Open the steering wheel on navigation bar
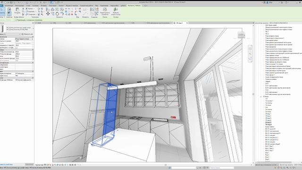The height and width of the screenshot is (170, 302). click(250, 49)
